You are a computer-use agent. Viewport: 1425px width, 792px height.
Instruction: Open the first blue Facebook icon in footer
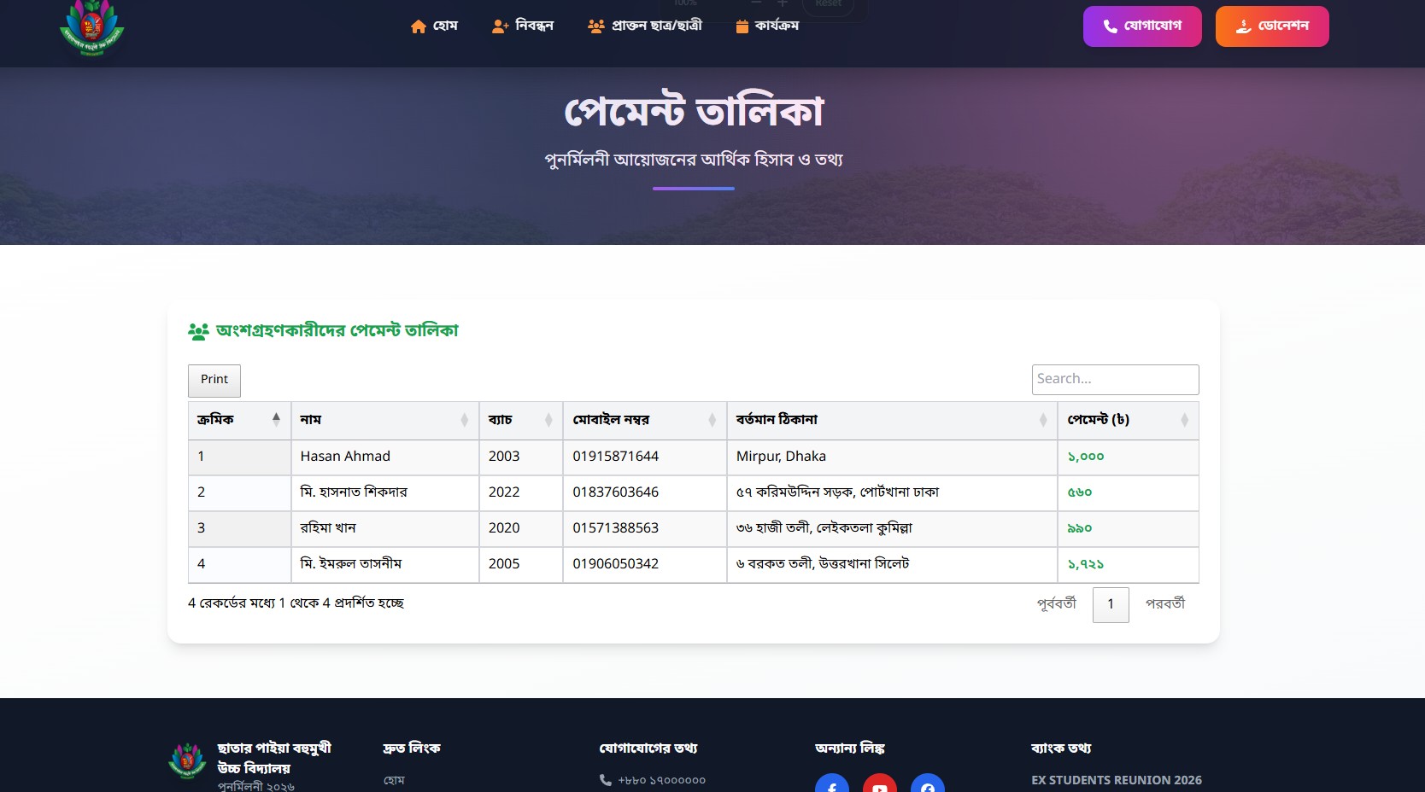click(831, 784)
